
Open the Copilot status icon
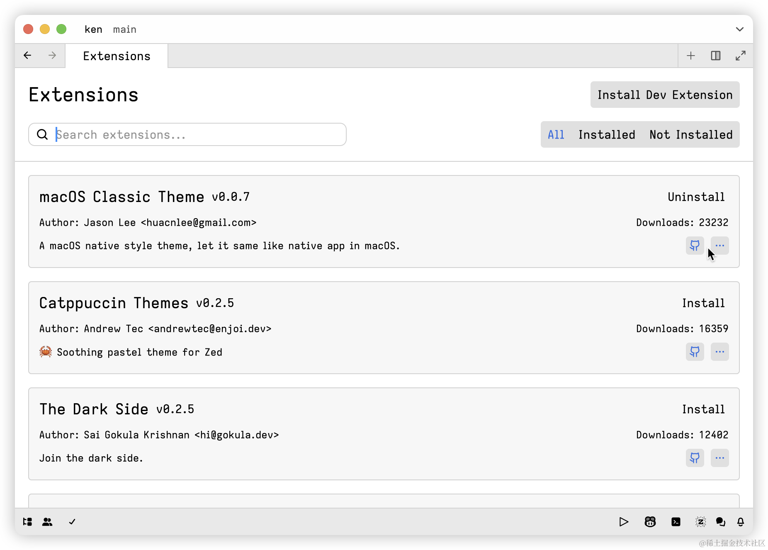click(650, 522)
